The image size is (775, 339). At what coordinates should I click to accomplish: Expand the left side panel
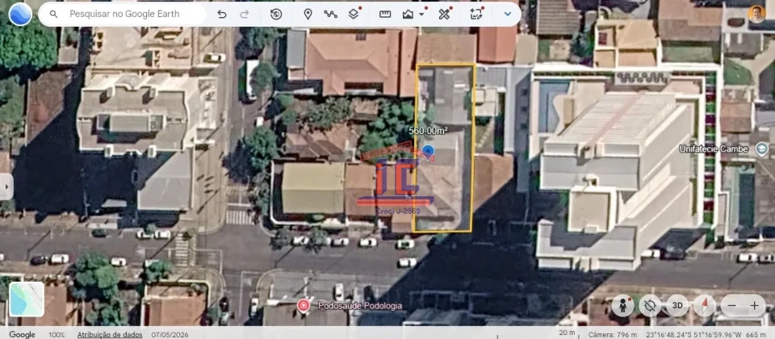(6, 186)
